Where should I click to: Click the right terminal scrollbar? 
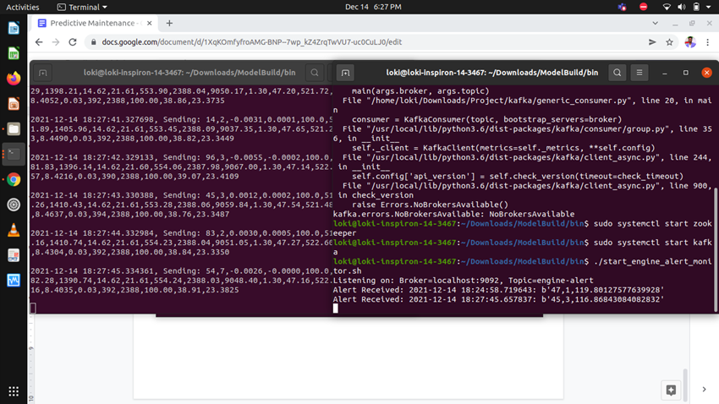point(716,249)
